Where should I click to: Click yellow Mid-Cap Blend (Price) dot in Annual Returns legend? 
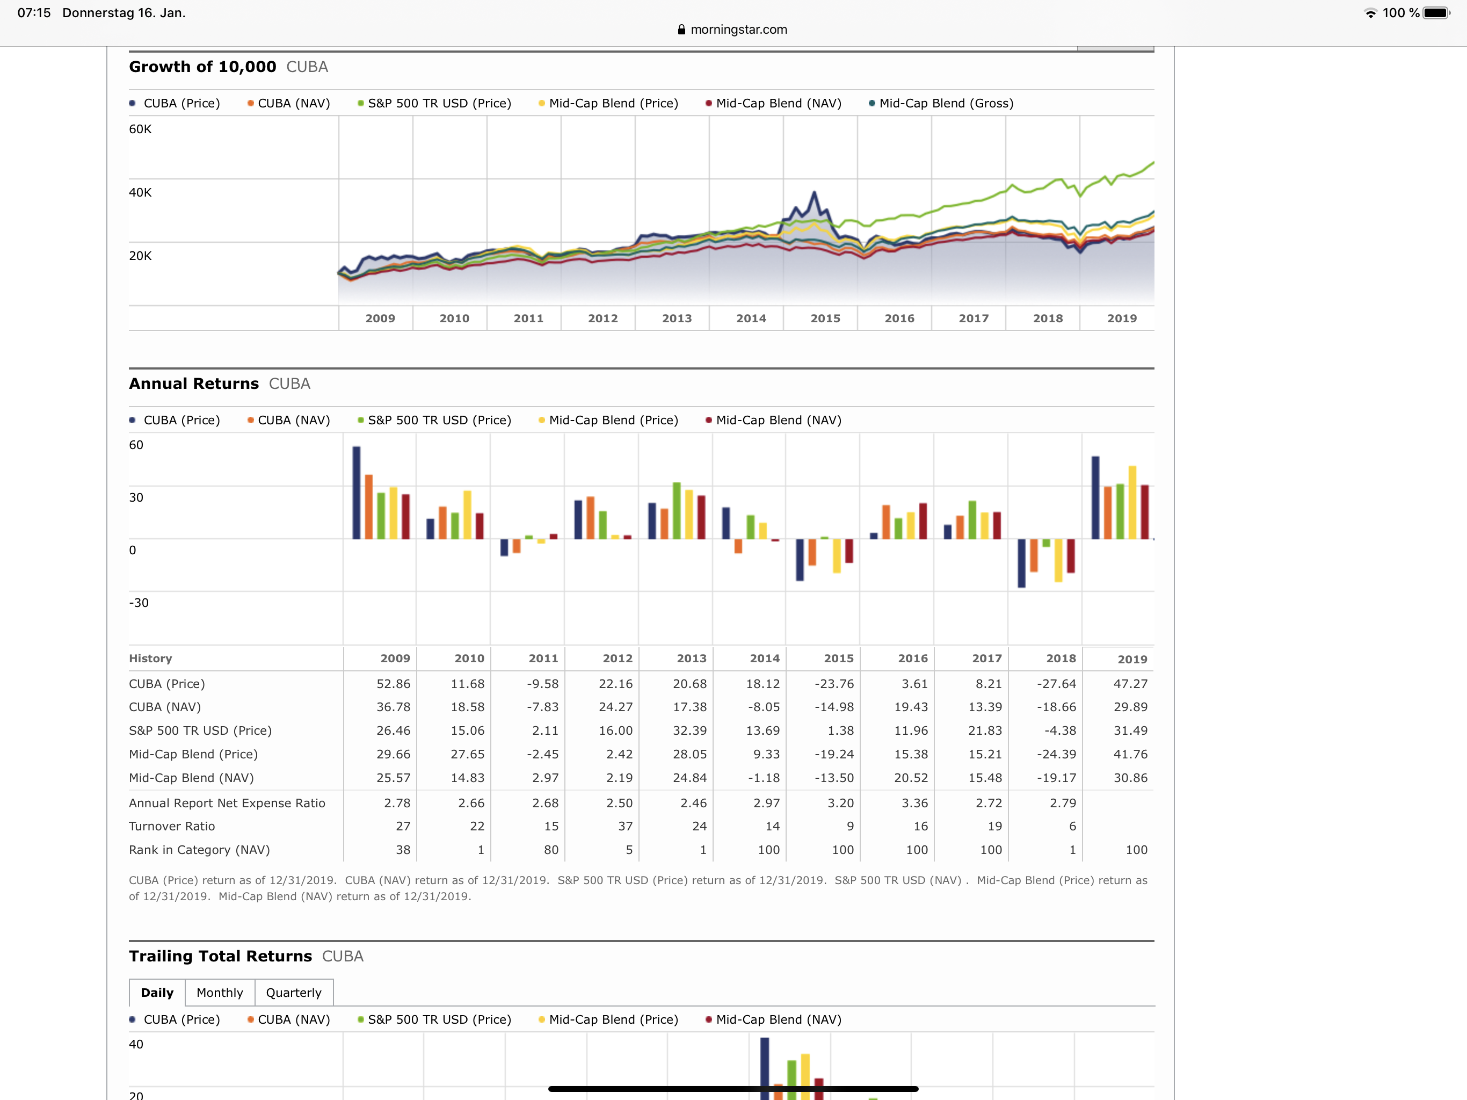[x=542, y=420]
